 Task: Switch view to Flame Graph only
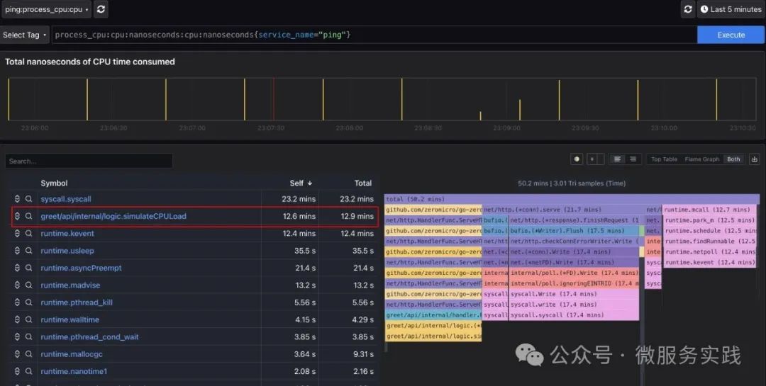pos(702,159)
